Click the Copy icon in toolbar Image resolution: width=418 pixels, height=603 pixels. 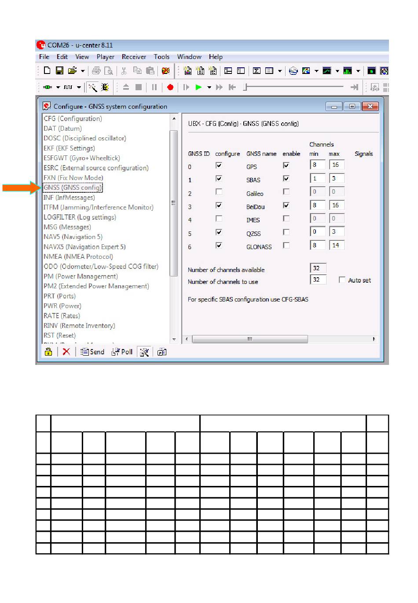(x=137, y=70)
